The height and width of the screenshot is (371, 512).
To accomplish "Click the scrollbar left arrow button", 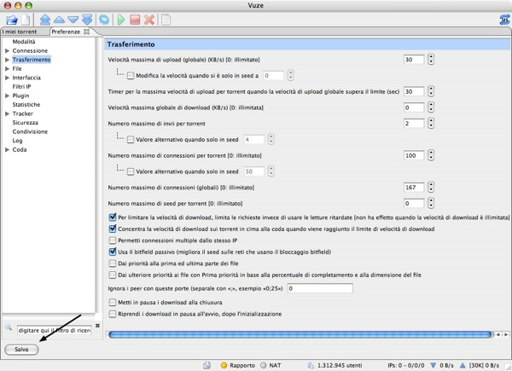I will coord(498,335).
